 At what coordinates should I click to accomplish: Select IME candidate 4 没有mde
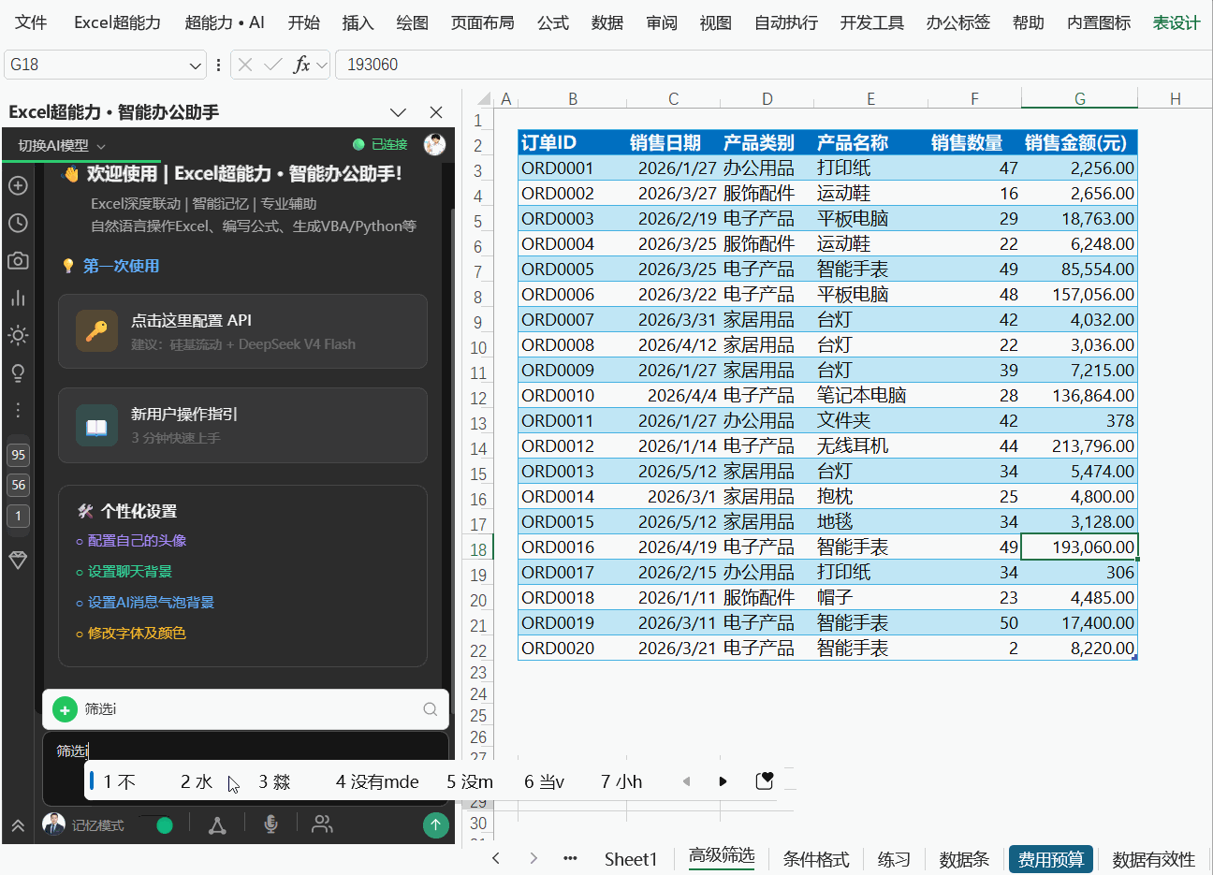tap(377, 781)
